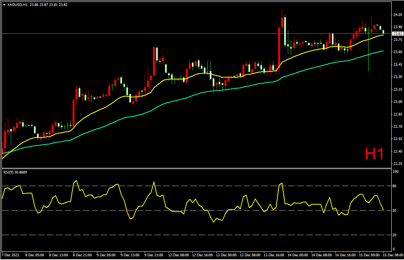
Task: Click the 14 Dec 08:00 time label
Action: point(322,255)
